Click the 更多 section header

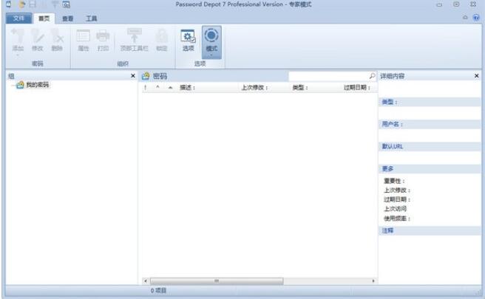tap(430, 168)
